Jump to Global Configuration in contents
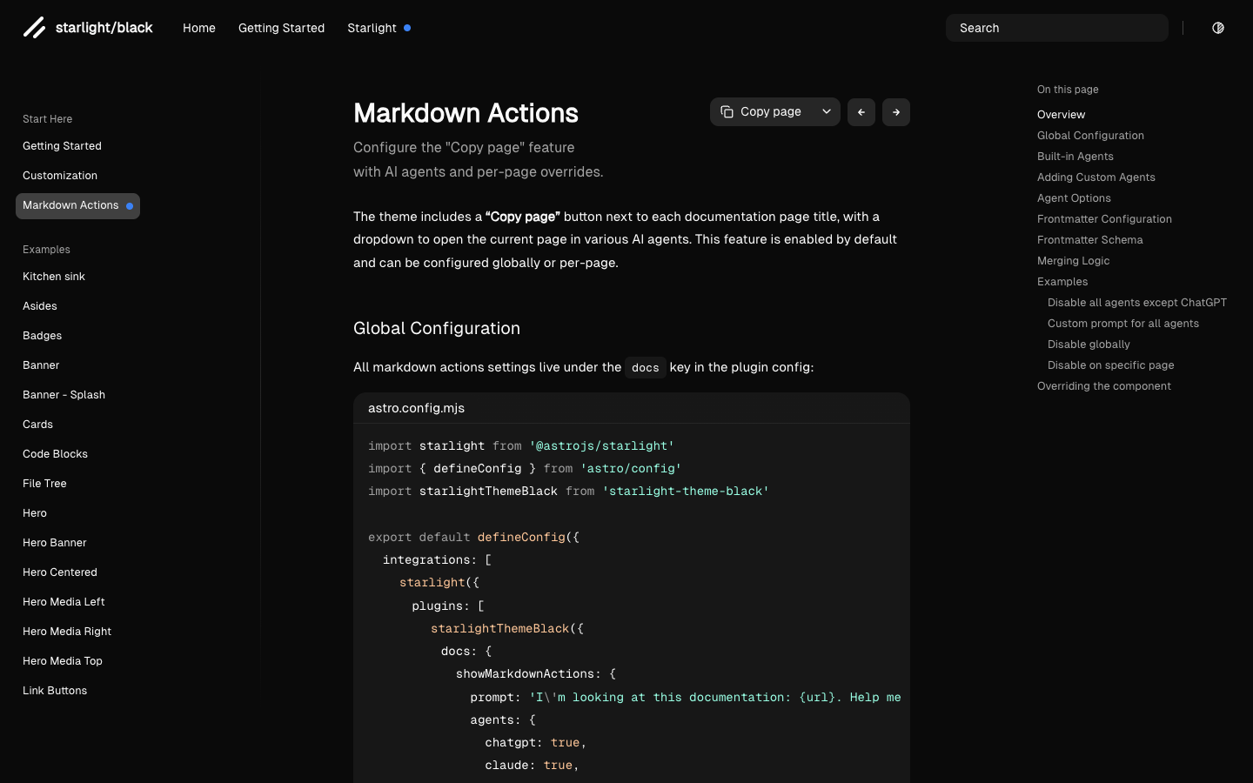This screenshot has height=783, width=1253. (1090, 136)
